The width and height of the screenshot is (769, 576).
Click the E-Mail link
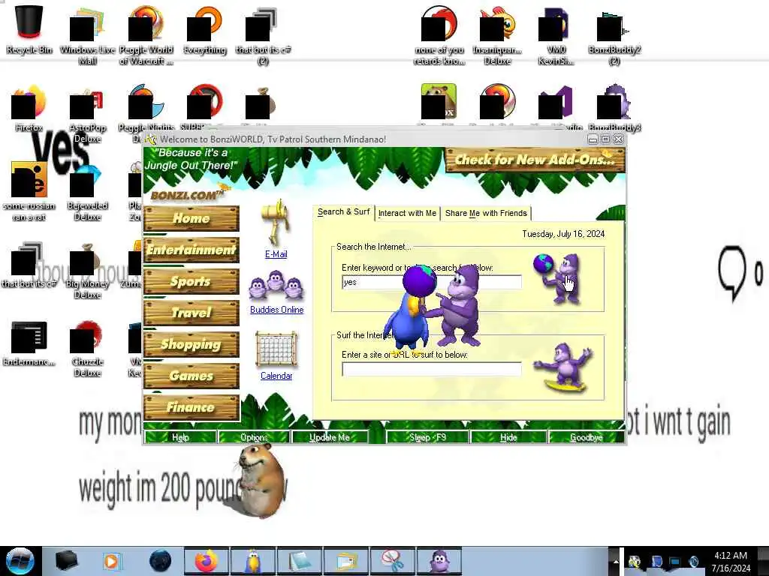[276, 254]
